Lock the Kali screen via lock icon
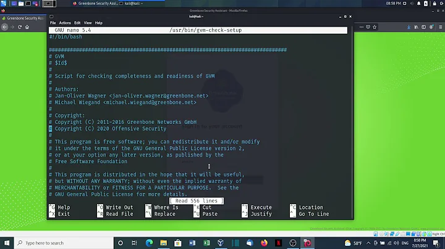The width and height of the screenshot is (445, 249). (434, 4)
